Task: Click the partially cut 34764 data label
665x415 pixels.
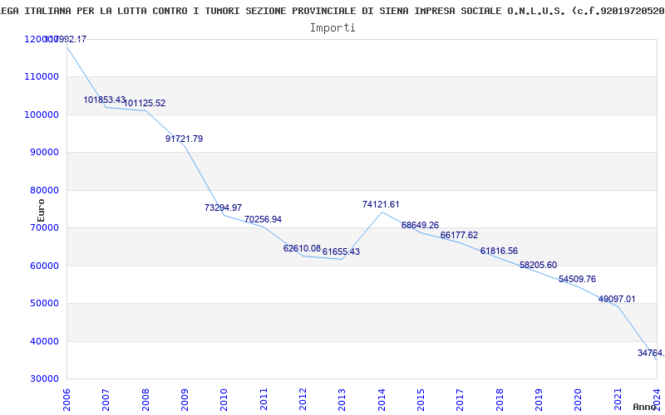Action: [651, 353]
